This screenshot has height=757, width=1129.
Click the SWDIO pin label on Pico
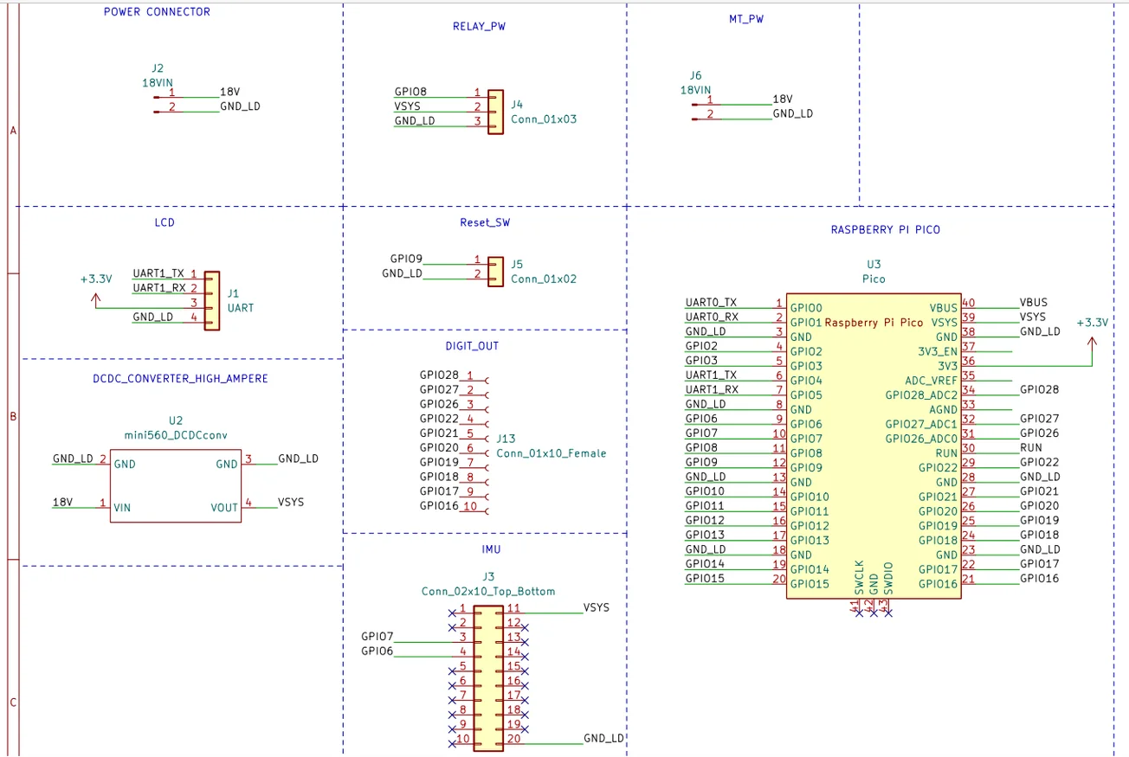click(888, 577)
